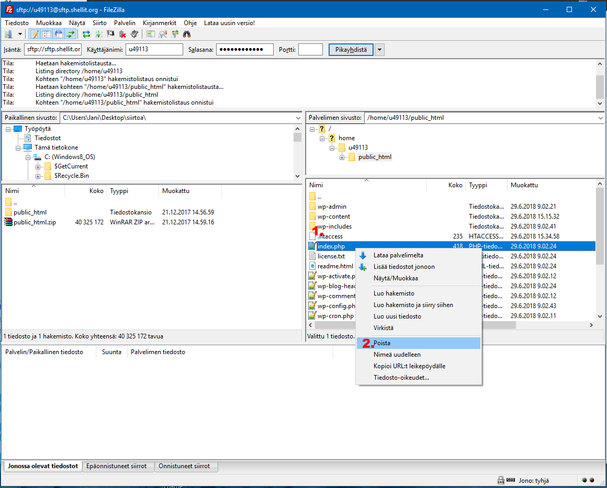Expand the $Recycle.Bin folder node
607x488 pixels.
click(x=38, y=176)
